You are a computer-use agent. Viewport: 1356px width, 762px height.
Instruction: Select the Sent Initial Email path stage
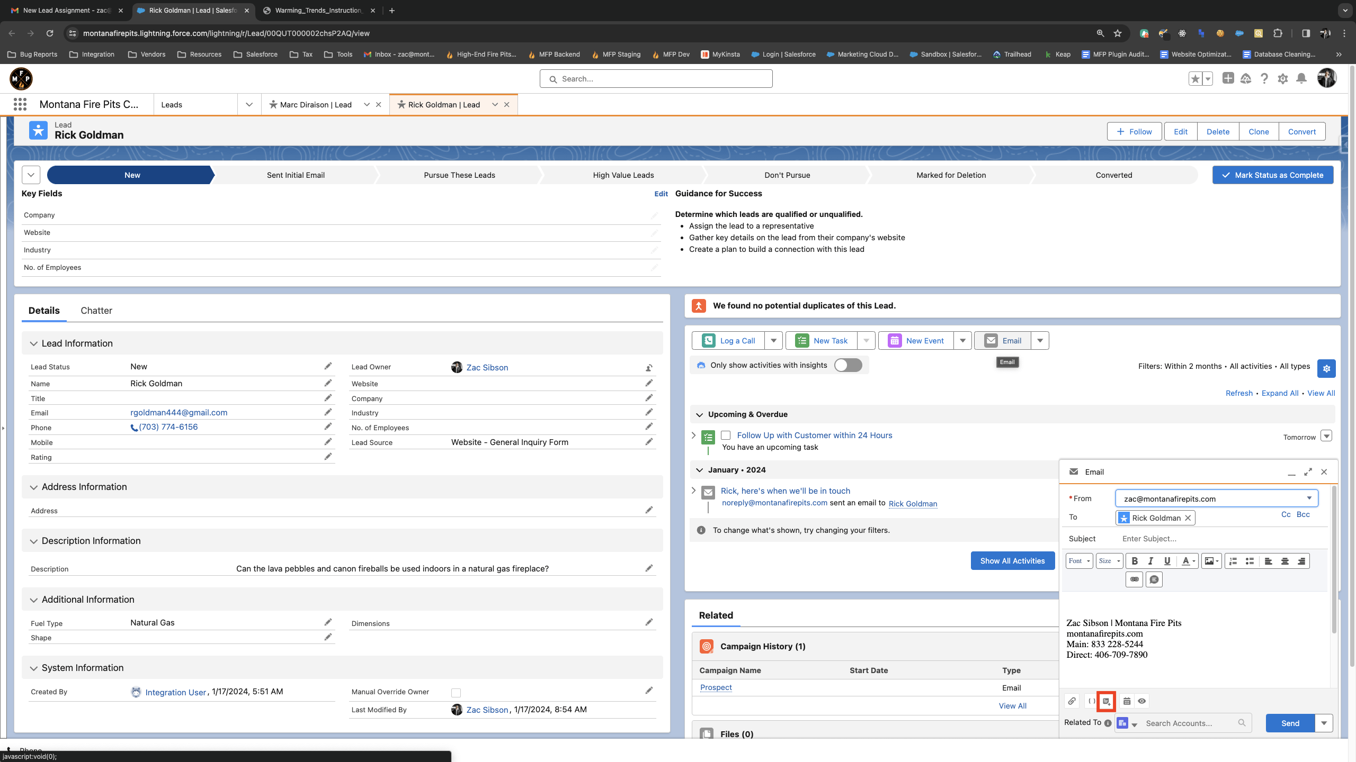click(296, 175)
